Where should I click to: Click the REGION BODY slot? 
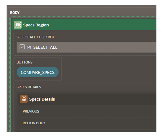pyautogui.click(x=88, y=123)
